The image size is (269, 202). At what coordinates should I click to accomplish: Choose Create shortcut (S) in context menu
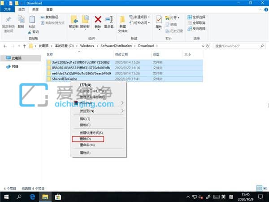99,133
